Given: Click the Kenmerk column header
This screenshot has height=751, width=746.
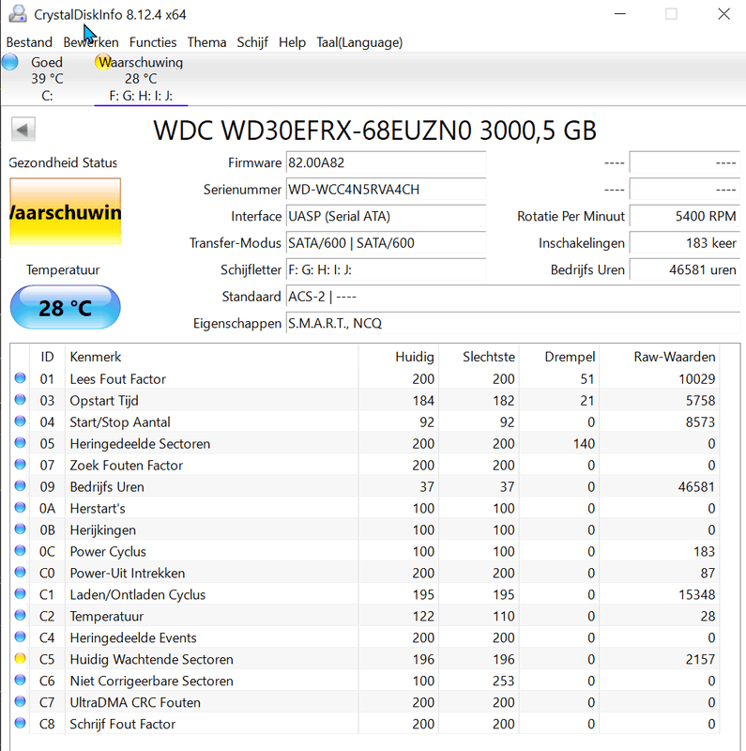Looking at the screenshot, I should (x=212, y=357).
